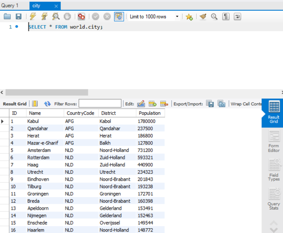Click the horizontal editor scrollbar thumb
283x233 pixels.
coord(47,92)
